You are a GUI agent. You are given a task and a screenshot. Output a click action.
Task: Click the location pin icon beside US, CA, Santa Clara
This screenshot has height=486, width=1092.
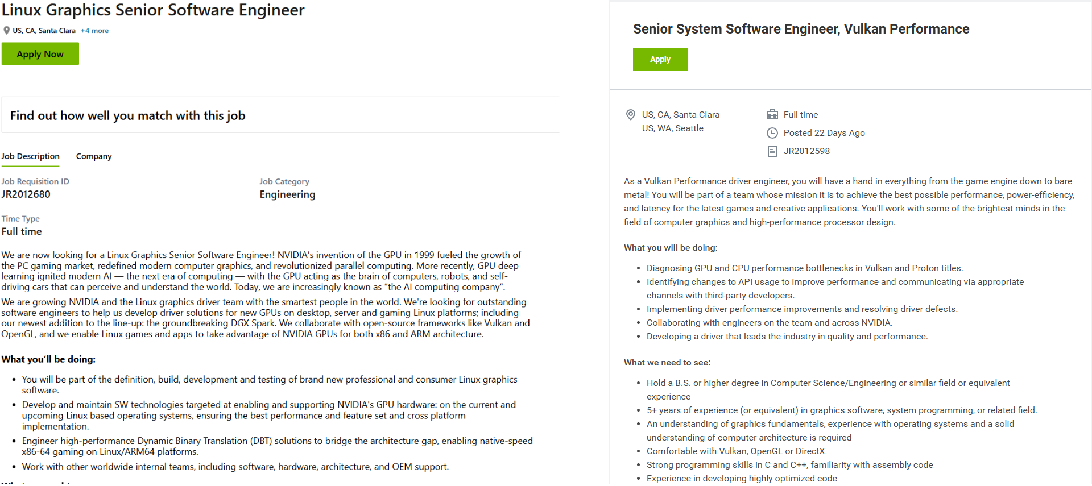pyautogui.click(x=6, y=30)
